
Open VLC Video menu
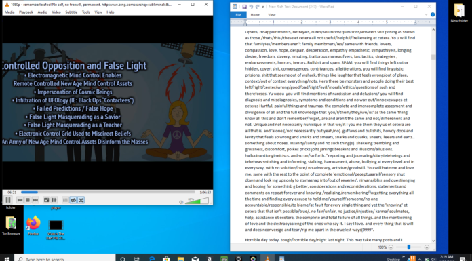pyautogui.click(x=56, y=12)
